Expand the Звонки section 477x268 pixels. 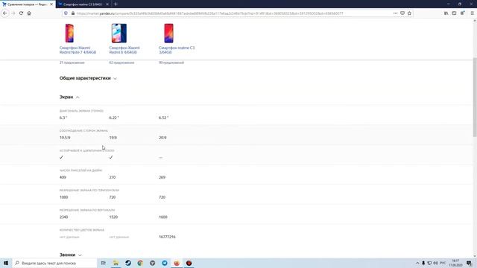coord(71,255)
